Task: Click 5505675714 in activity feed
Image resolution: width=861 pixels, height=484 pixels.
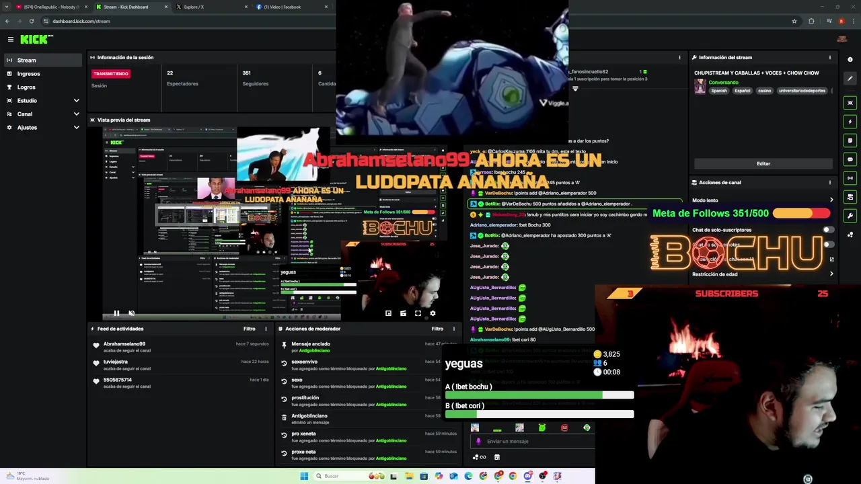Action: [118, 380]
